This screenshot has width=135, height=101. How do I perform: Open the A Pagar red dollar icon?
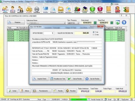click(x=100, y=9)
